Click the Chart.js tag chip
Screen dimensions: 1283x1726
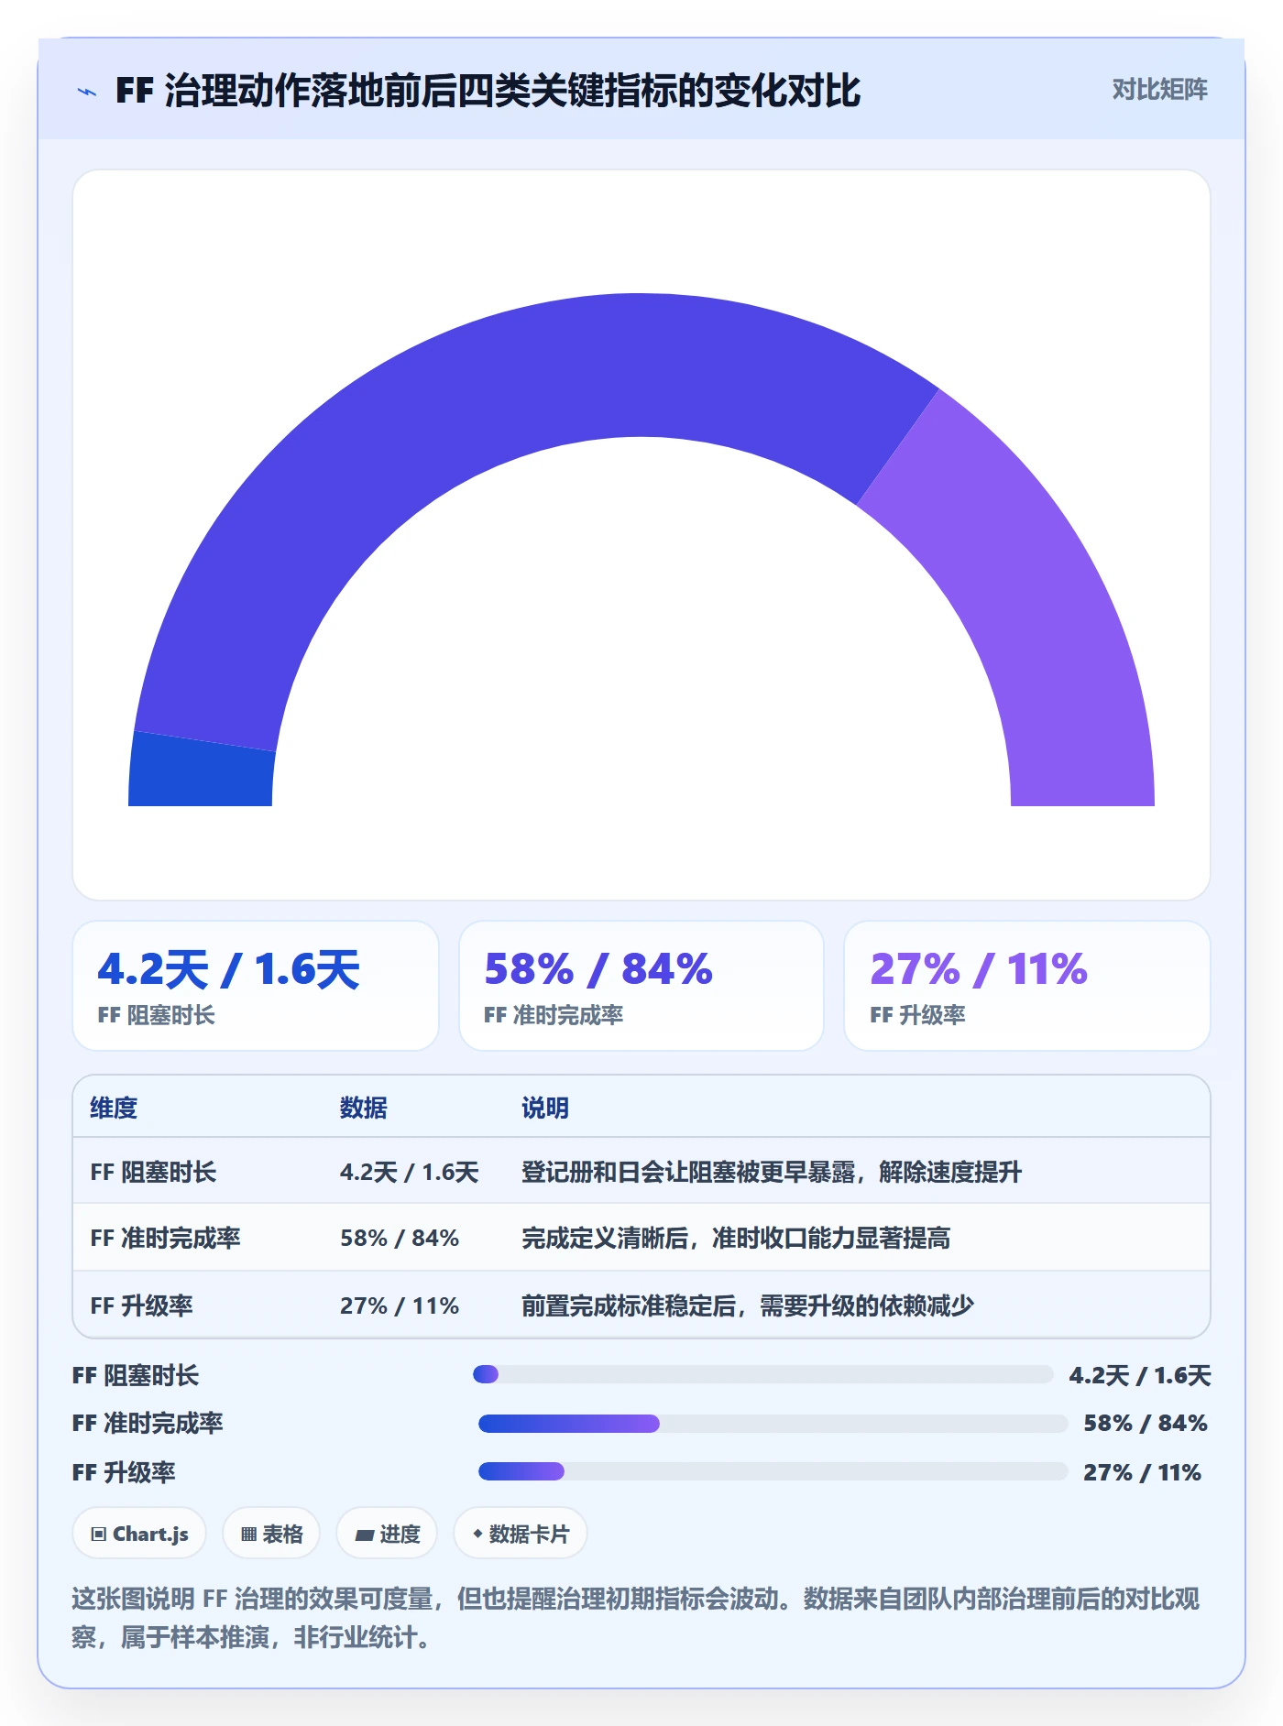click(x=139, y=1533)
